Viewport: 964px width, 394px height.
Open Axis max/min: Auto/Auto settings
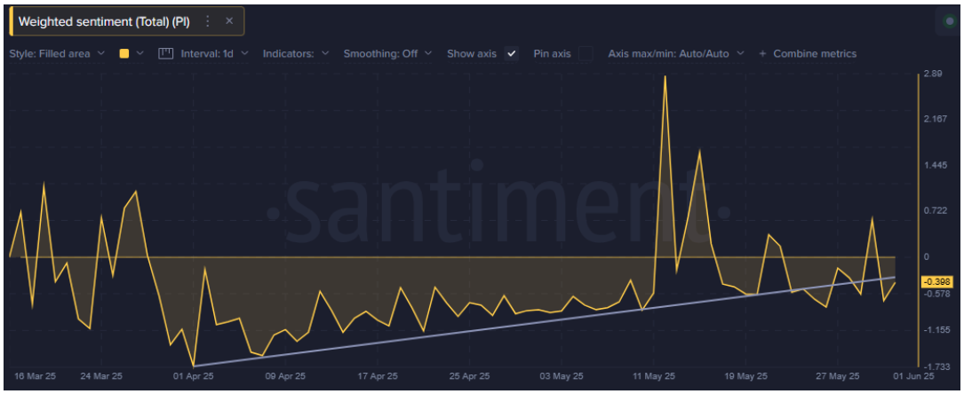coord(675,53)
